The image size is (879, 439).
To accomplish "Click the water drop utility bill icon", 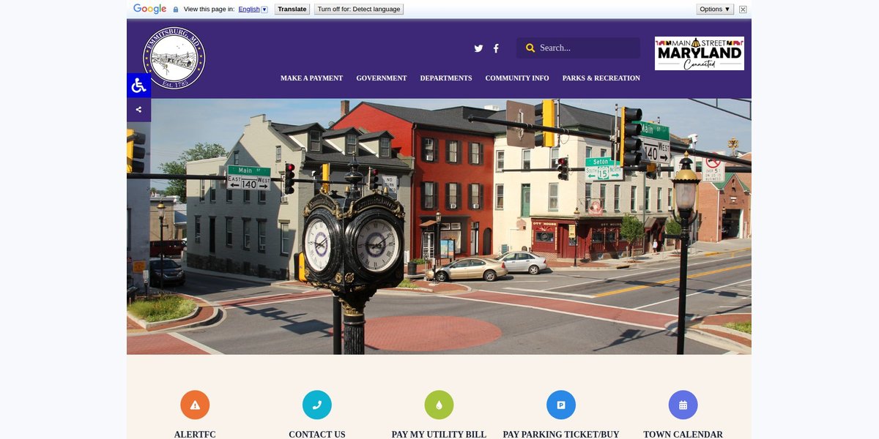I will pyautogui.click(x=439, y=405).
